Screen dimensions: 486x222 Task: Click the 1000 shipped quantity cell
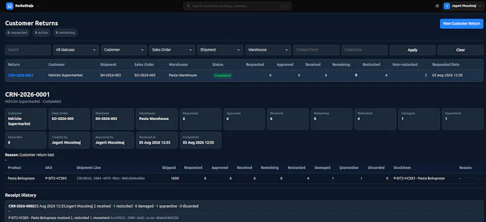click(175, 178)
